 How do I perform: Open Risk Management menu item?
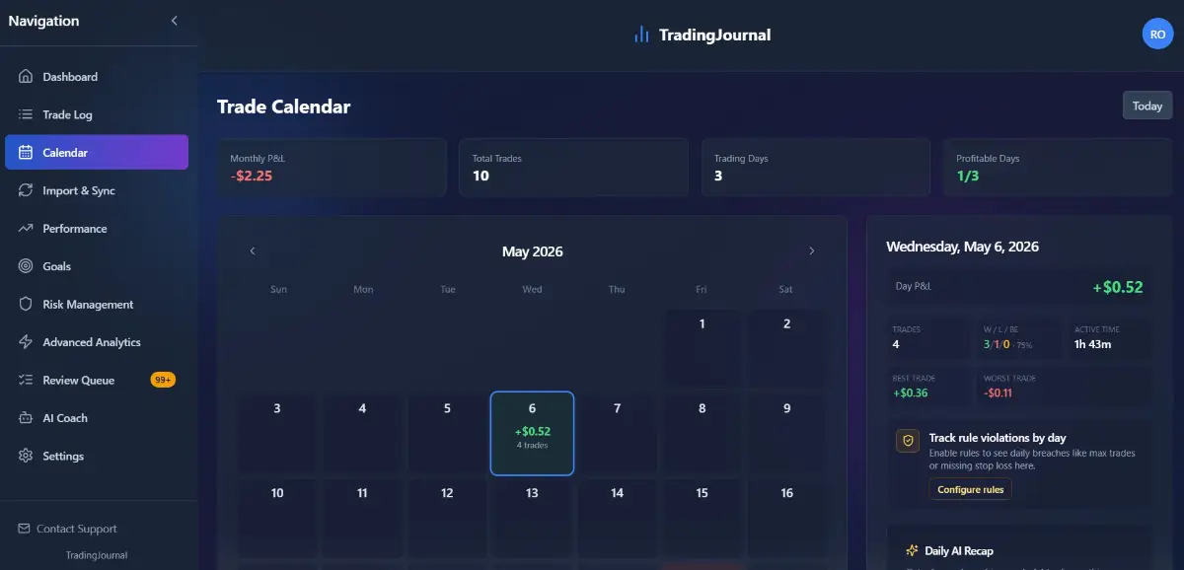click(x=97, y=305)
